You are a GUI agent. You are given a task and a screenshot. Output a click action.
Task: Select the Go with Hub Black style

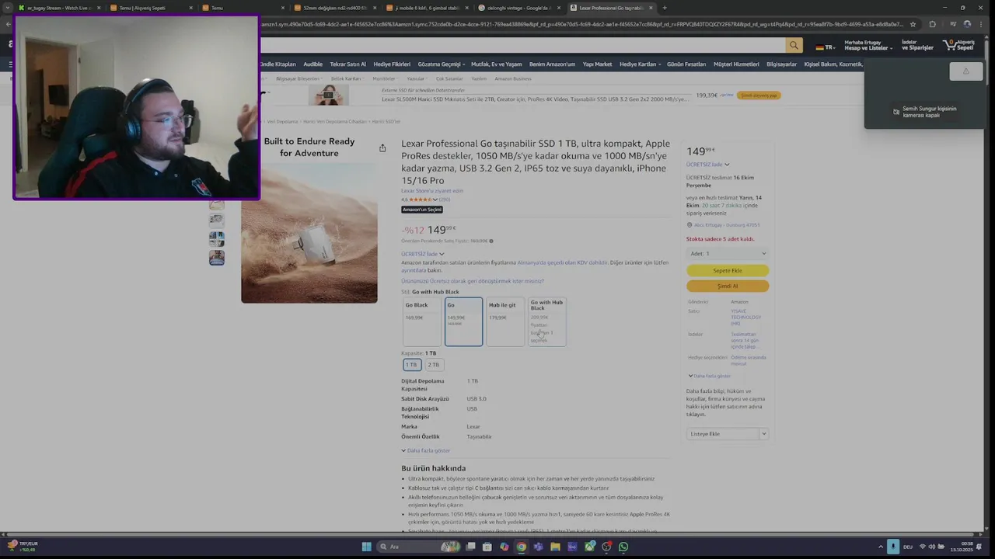click(x=547, y=321)
